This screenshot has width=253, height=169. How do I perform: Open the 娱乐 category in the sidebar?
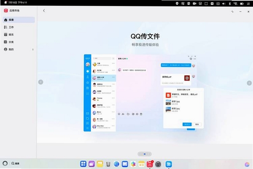[x=19, y=35]
